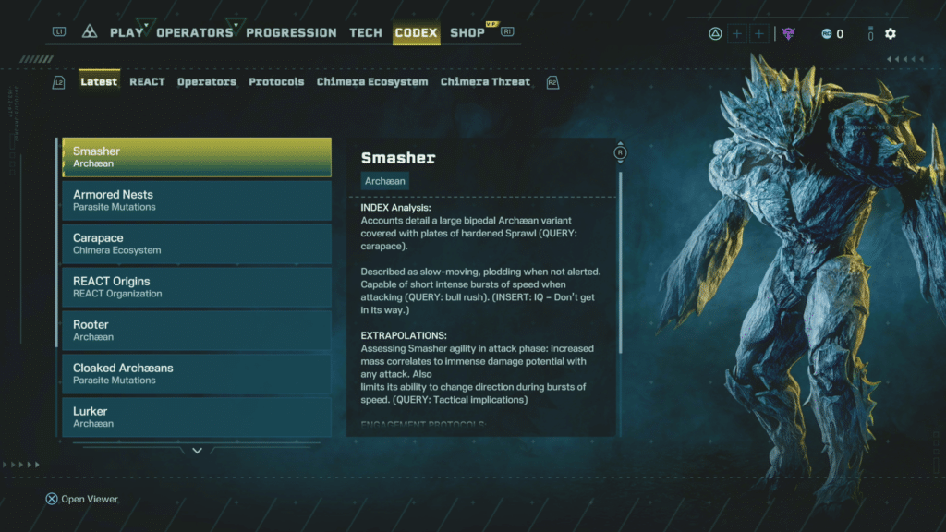Select the Armored Nests entry
This screenshot has width=946, height=532.
click(197, 200)
